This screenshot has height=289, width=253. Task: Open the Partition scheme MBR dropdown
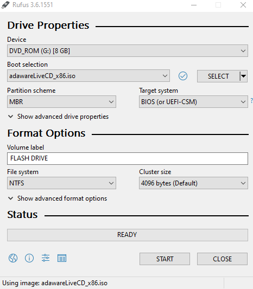tap(61, 102)
